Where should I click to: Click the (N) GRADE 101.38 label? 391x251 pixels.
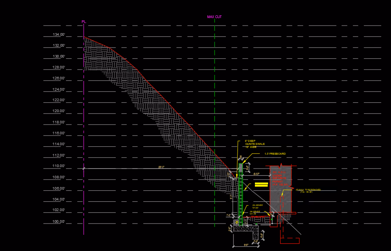[x=255, y=213]
